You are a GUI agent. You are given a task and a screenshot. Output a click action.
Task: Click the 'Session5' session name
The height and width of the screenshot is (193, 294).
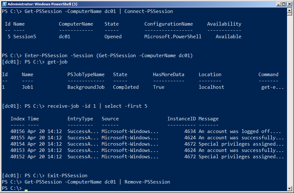click(25, 37)
